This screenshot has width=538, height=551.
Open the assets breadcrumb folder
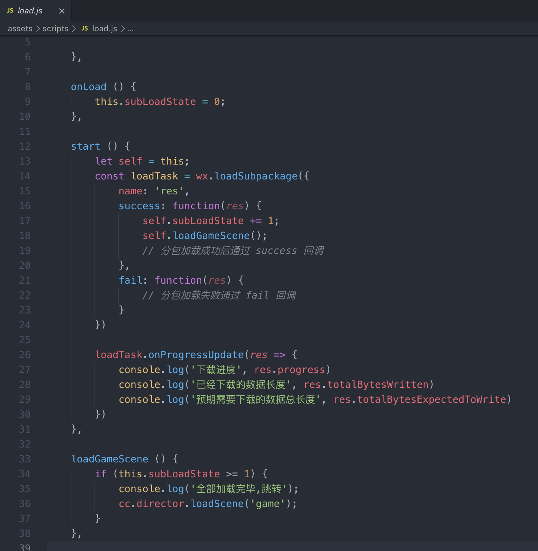pos(20,29)
